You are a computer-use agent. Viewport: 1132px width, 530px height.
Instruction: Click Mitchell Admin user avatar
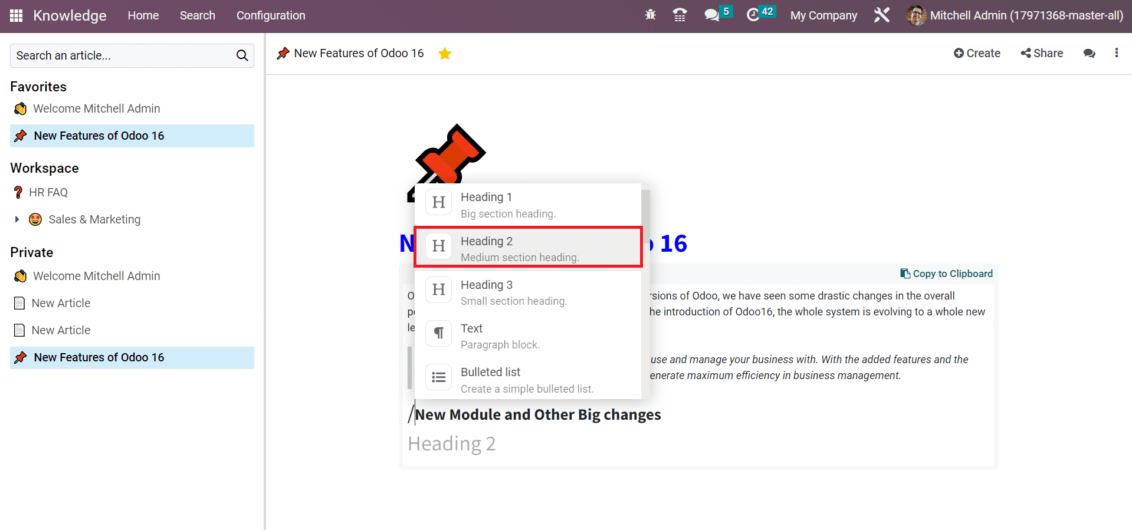click(x=916, y=15)
